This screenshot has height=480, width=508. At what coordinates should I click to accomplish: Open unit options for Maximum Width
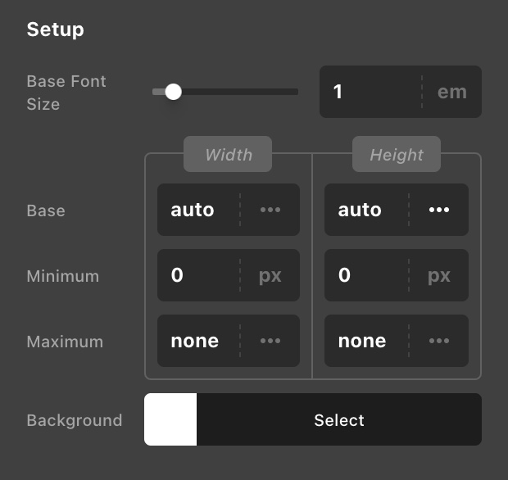coord(270,341)
